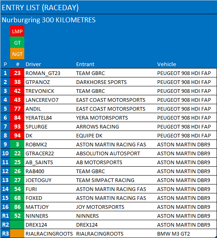Image resolution: width=217 pixels, height=238 pixels.
Task: Select car number 94 cell
Action: (17, 135)
